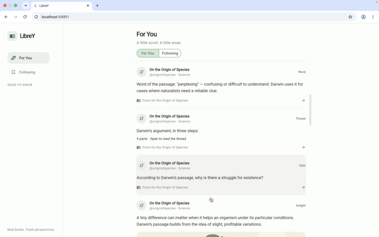
Task: Select the For You segmented tab
Action: click(148, 53)
